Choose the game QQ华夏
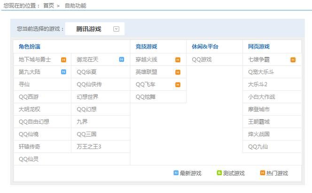The height and width of the screenshot is (193, 312). point(86,72)
